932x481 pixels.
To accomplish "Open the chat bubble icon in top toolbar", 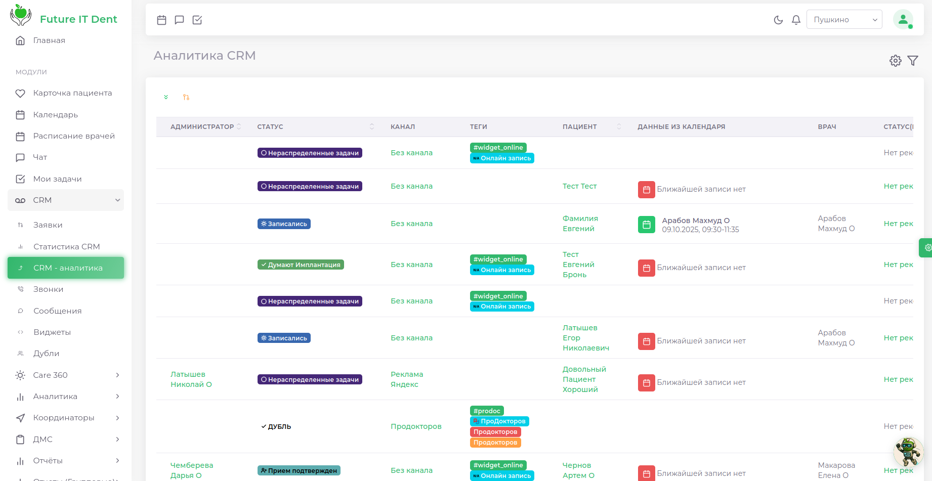I will click(x=179, y=20).
